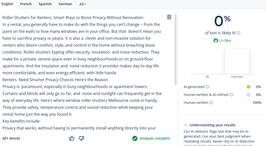Click info icon beside 'of text is likely AI'
This screenshot has width=266, height=146.
tap(238, 33)
